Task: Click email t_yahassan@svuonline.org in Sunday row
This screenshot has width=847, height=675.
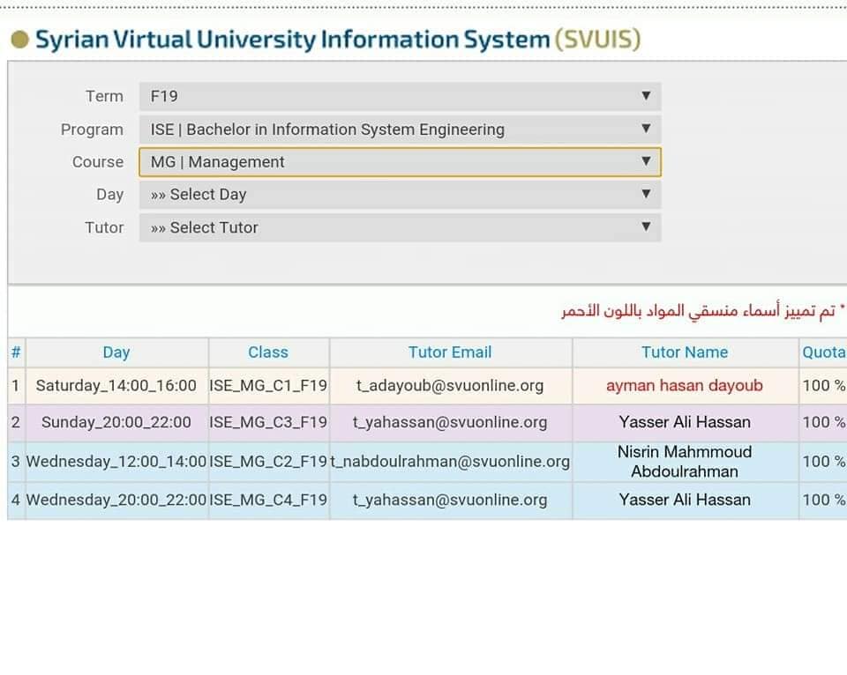Action: [450, 422]
